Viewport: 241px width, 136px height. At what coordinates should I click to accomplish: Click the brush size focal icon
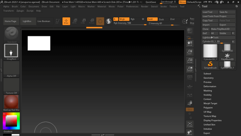click(x=185, y=21)
